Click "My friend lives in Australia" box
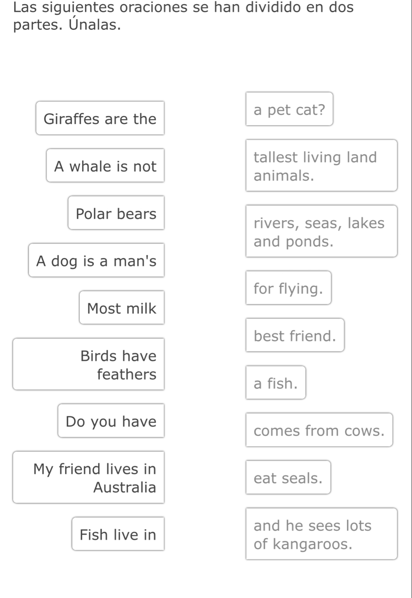 pyautogui.click(x=89, y=477)
